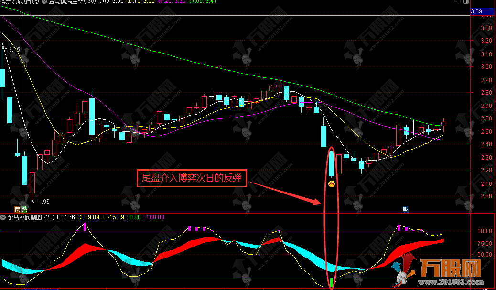496x290 pixels.
Task: Open the main chart indicator dropdown arrow
Action: (x=44, y=1)
